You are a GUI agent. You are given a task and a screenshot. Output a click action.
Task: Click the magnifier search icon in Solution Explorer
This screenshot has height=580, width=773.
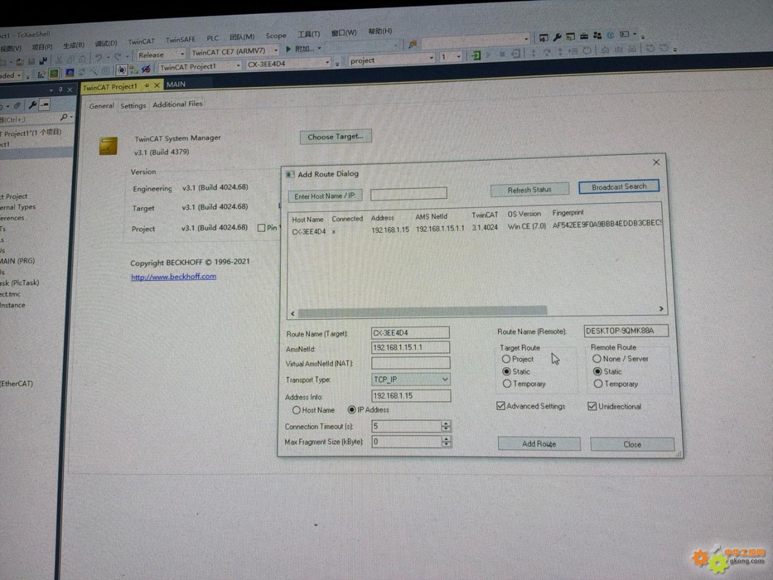[x=65, y=118]
